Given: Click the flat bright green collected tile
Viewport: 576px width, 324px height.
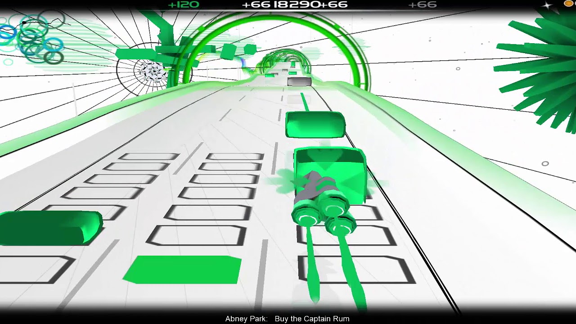Looking at the screenshot, I should click(183, 270).
